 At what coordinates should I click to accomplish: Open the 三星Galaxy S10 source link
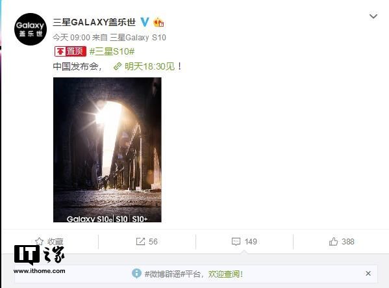pyautogui.click(x=138, y=38)
